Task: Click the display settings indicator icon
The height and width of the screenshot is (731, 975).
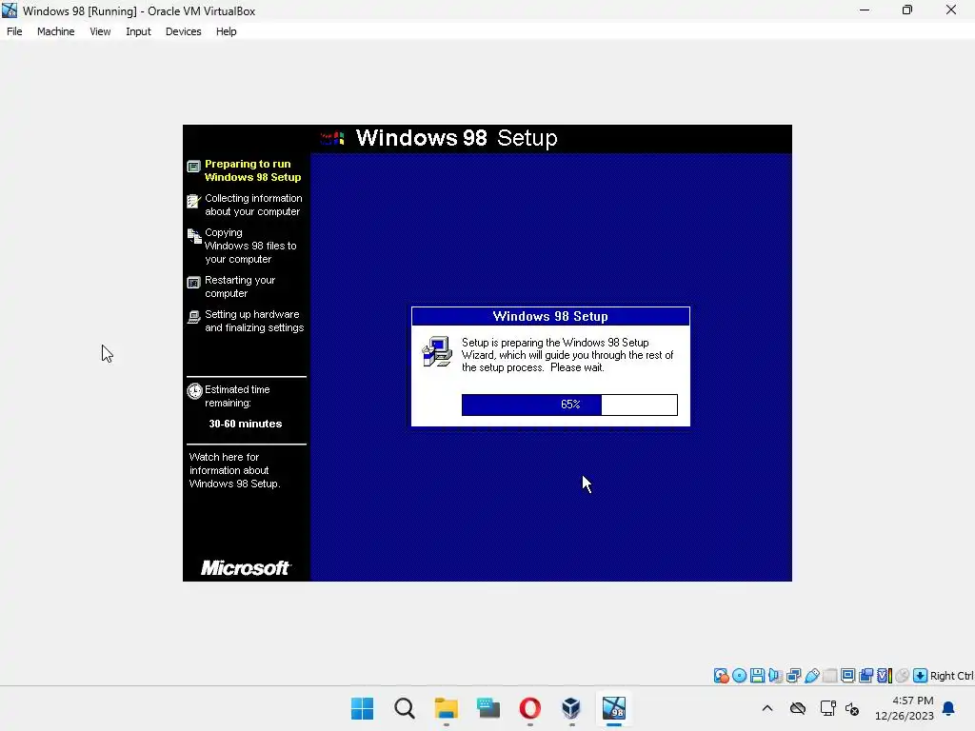Action: click(848, 676)
